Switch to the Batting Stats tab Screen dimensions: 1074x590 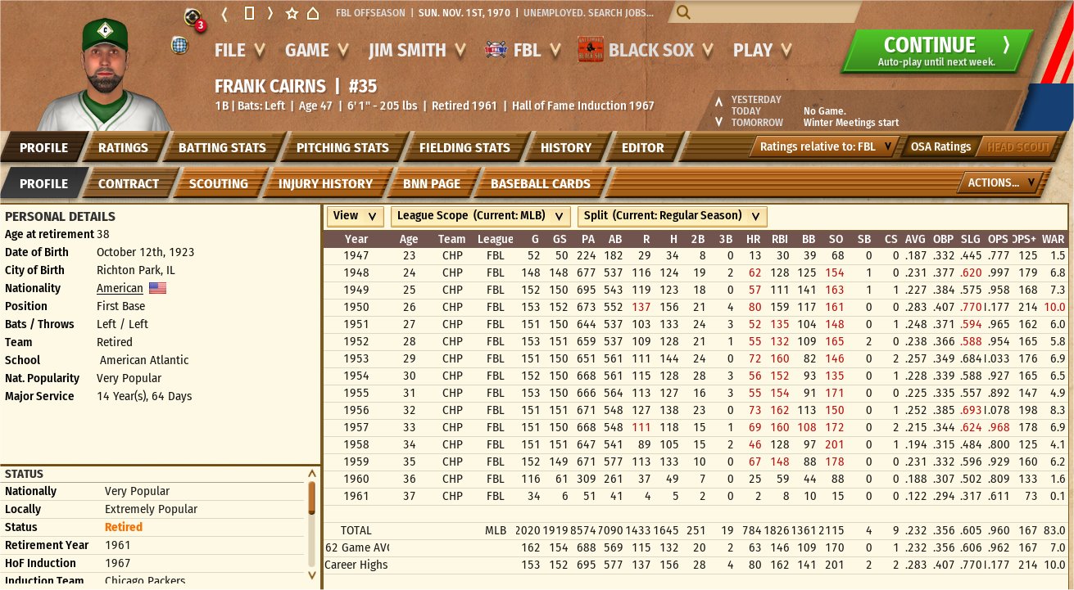coord(222,148)
